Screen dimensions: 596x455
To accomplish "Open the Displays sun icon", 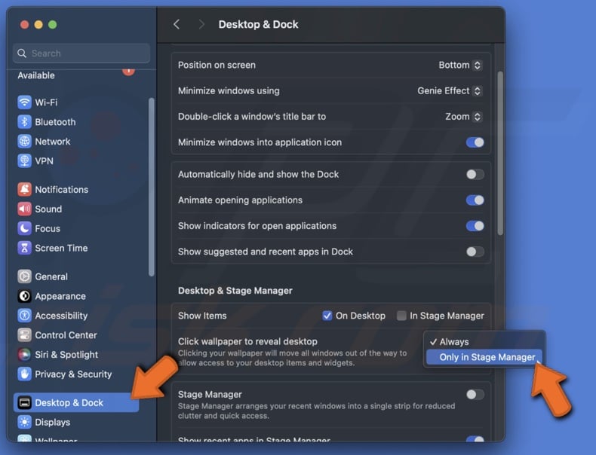I will click(x=24, y=422).
